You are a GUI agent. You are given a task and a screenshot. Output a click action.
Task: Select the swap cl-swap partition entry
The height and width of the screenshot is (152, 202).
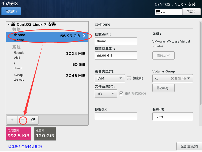(47, 77)
